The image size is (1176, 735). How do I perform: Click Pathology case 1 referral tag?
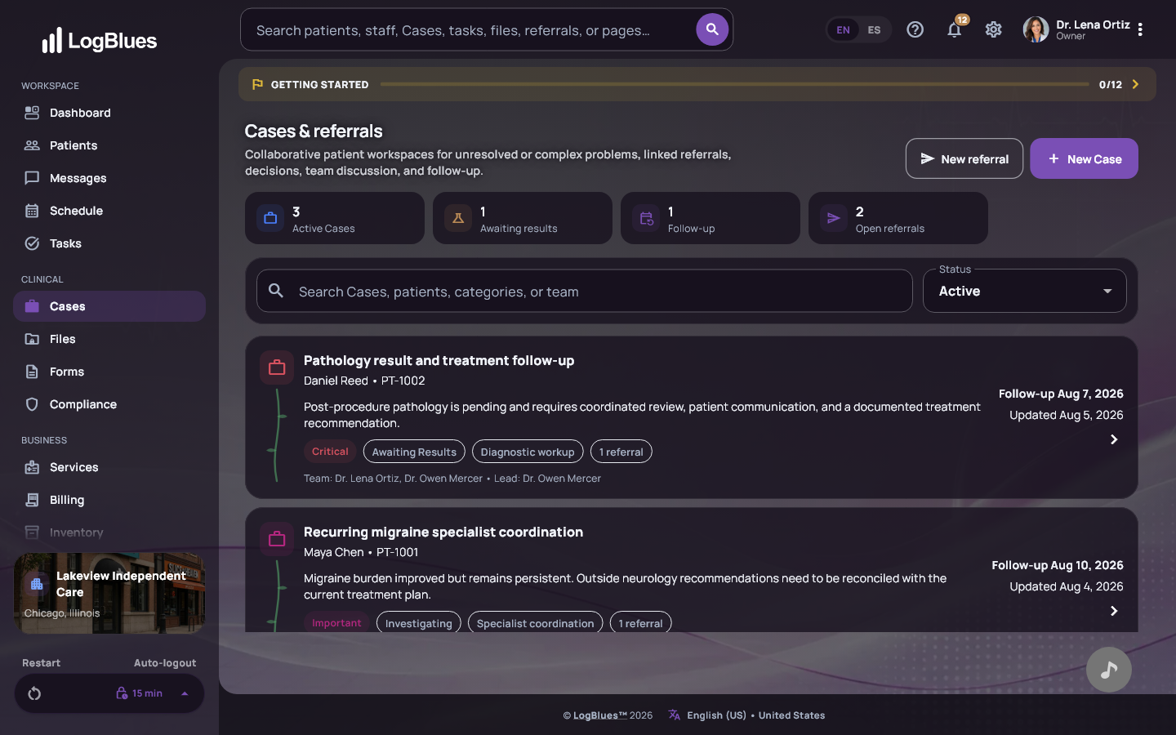[x=621, y=452]
